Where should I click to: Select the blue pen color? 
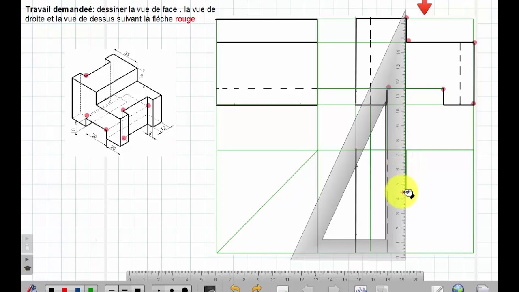(x=78, y=290)
